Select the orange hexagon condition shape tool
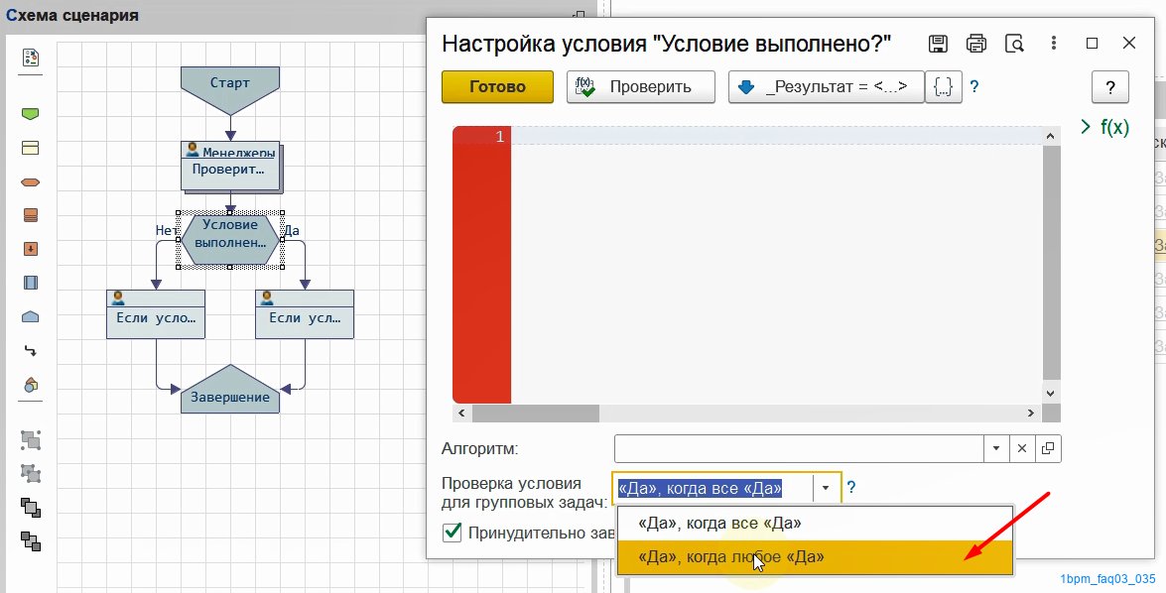1166x593 pixels. (x=30, y=182)
